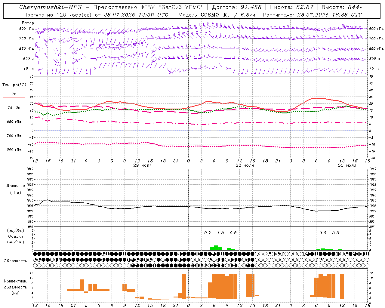Select the longitude value 91.458
Viewport: 385px width, 308px height.
251,7
